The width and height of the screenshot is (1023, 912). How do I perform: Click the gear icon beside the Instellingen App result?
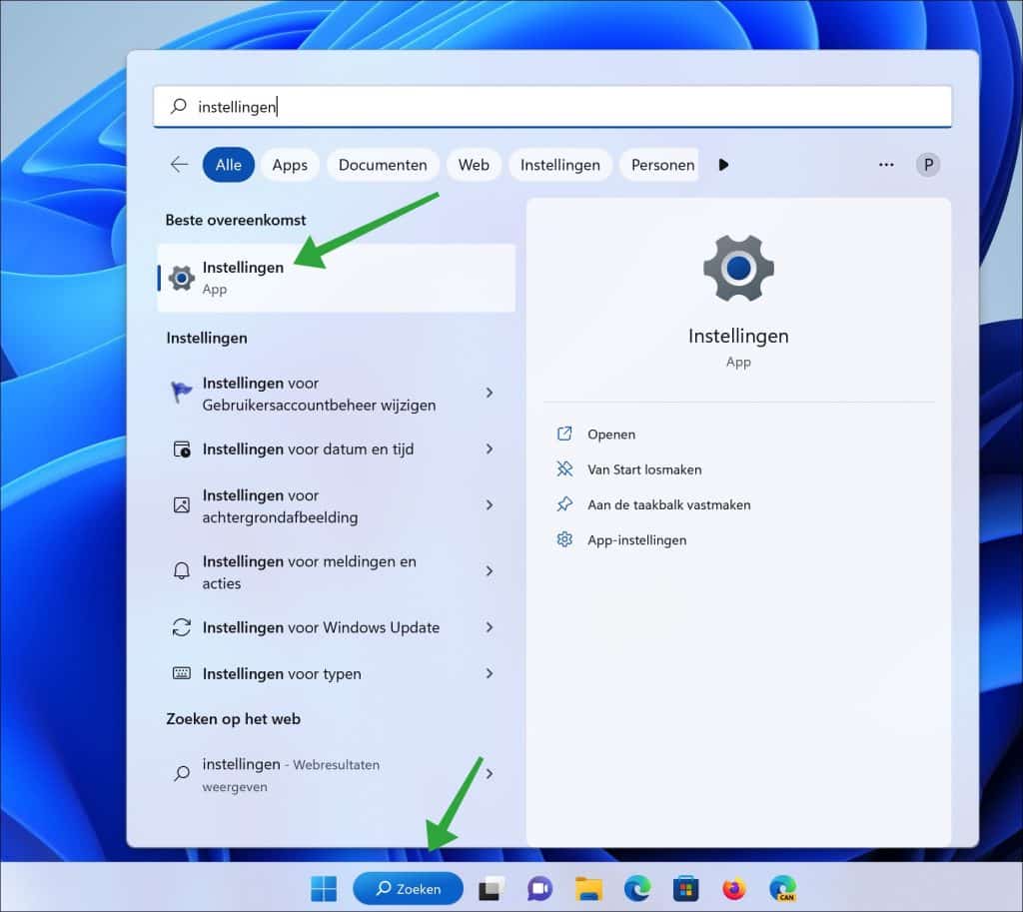pos(182,278)
